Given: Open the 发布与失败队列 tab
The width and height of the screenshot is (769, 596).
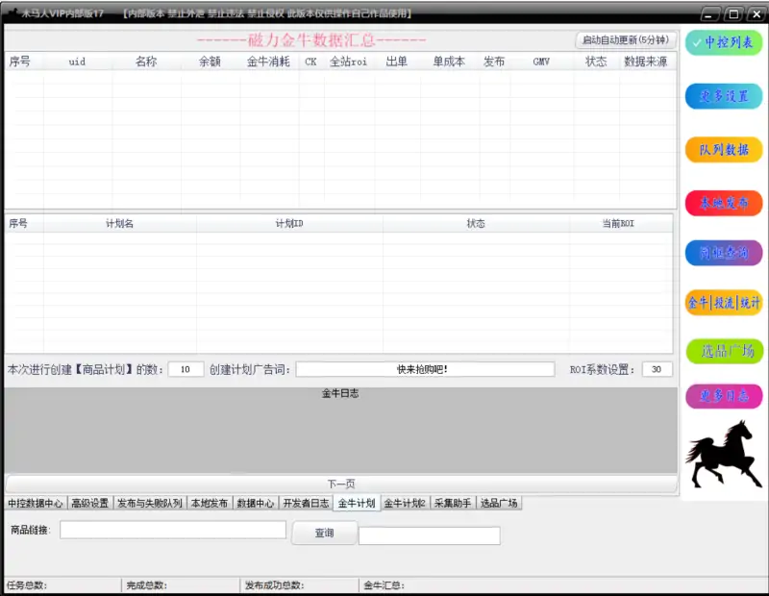Looking at the screenshot, I should tap(149, 503).
